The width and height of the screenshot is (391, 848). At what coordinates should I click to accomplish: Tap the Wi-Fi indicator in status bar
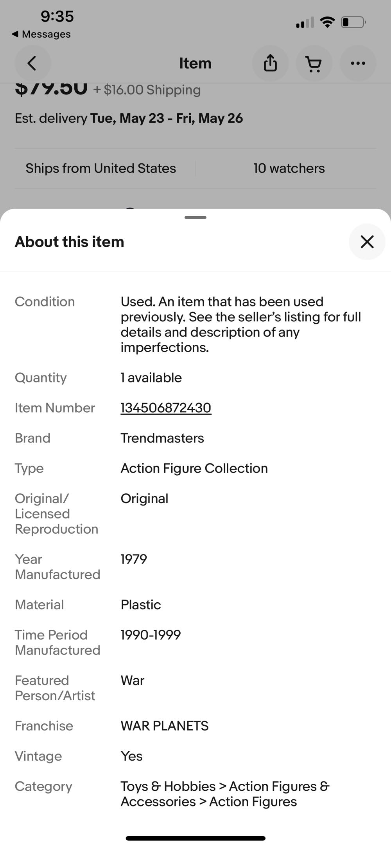click(328, 22)
